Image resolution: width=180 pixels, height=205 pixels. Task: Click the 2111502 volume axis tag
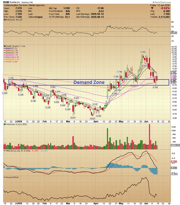pos(175,145)
